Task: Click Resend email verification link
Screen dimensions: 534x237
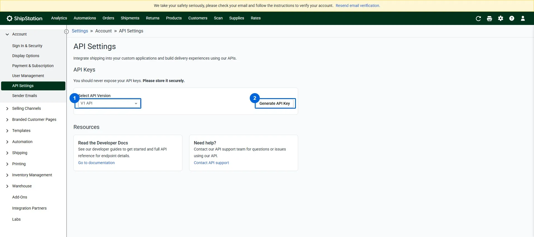Action: tap(358, 6)
